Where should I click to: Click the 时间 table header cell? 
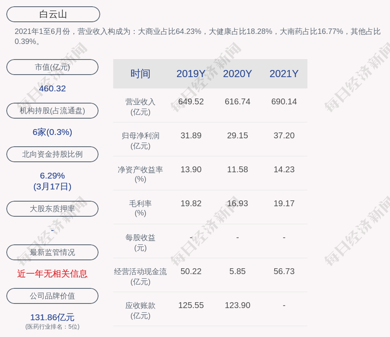pos(140,74)
